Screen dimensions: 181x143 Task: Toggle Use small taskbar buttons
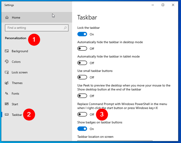tap(82, 77)
